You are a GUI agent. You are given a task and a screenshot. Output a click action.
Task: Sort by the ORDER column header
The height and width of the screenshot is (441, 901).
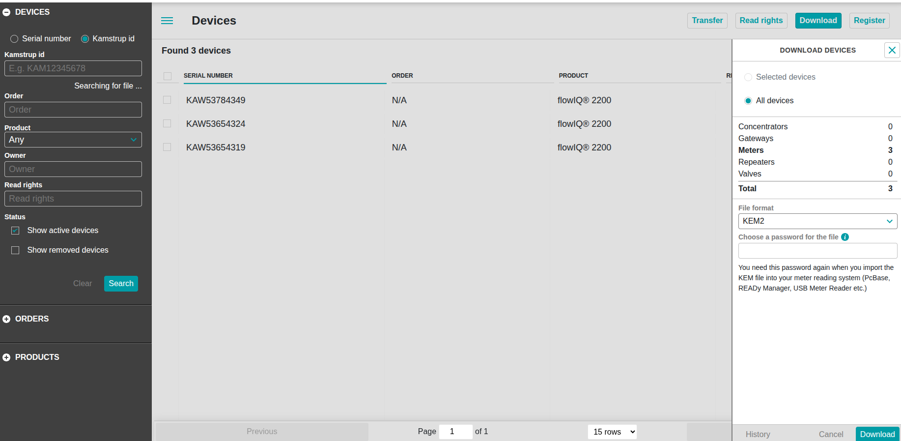coord(402,76)
